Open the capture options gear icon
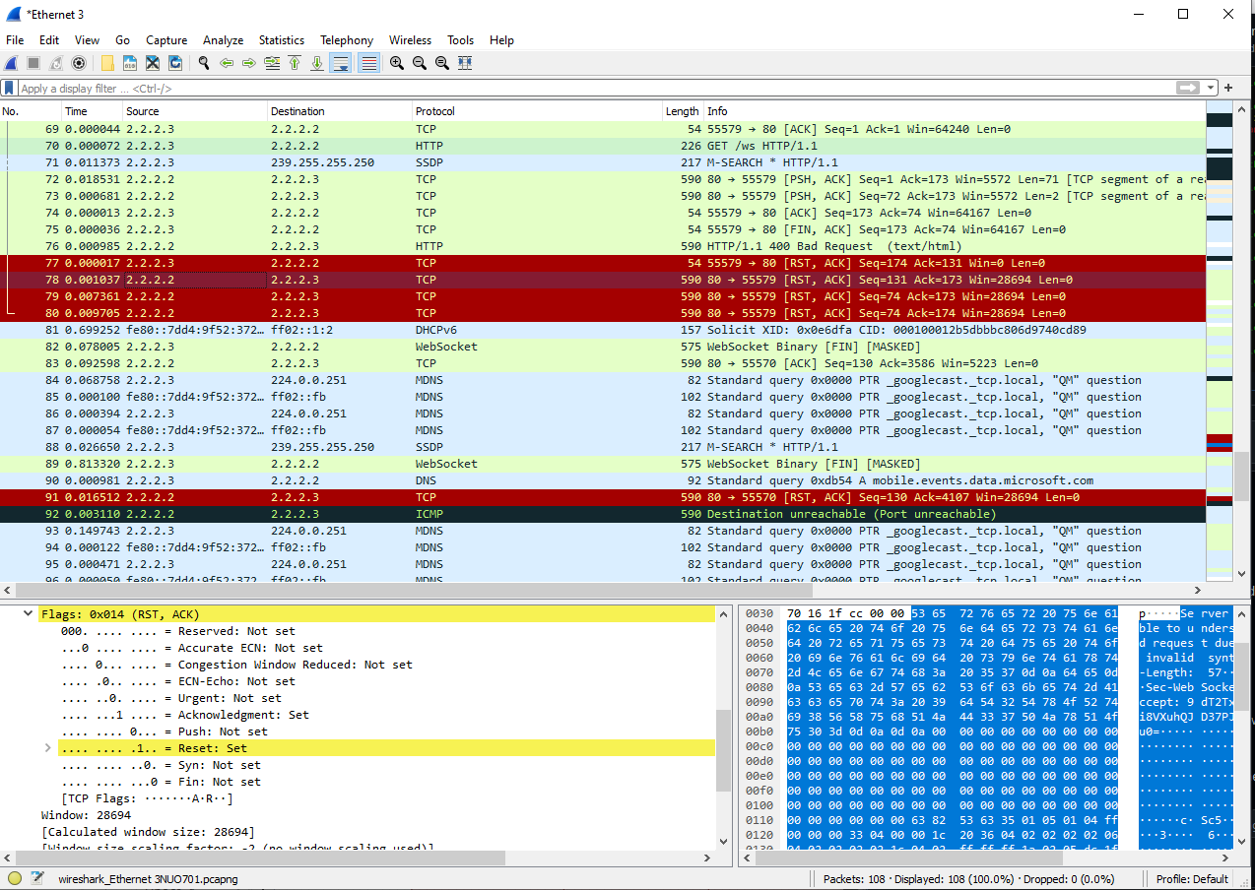 [x=79, y=63]
